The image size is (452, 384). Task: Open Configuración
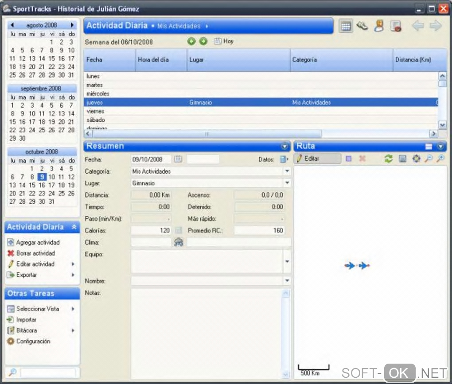(29, 341)
